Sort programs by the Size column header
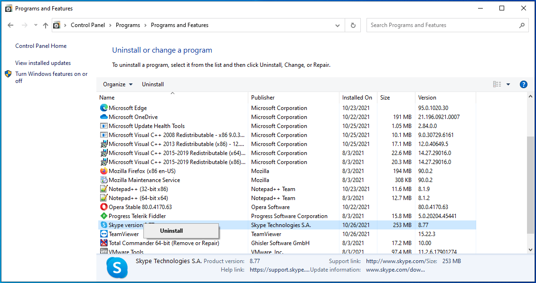This screenshot has height=283, width=536. click(385, 97)
